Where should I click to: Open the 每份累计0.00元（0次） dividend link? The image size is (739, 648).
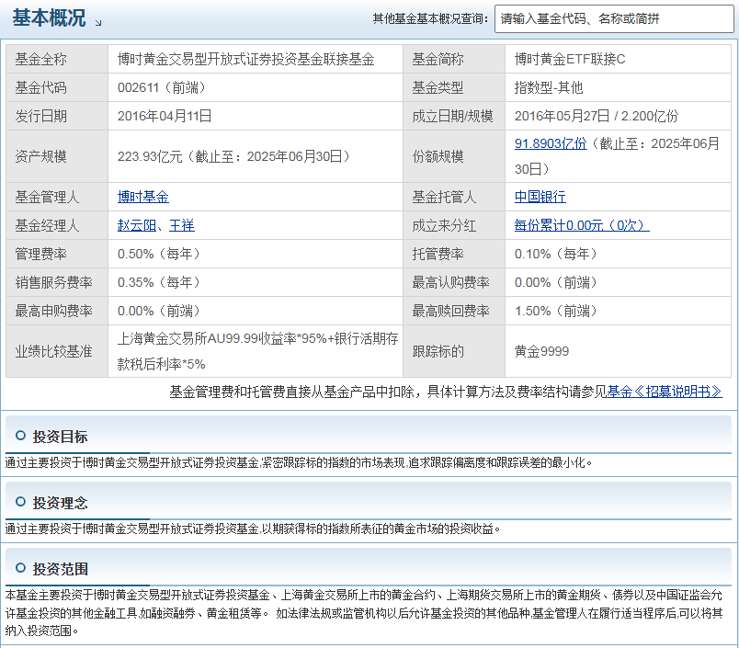582,226
